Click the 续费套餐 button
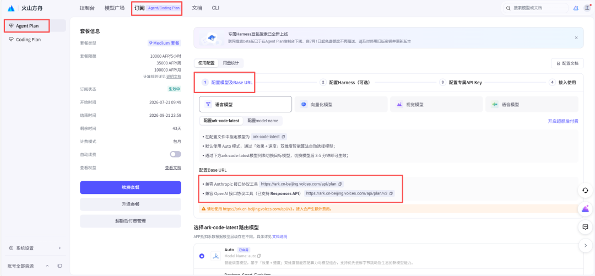The width and height of the screenshot is (595, 276). pyautogui.click(x=131, y=187)
